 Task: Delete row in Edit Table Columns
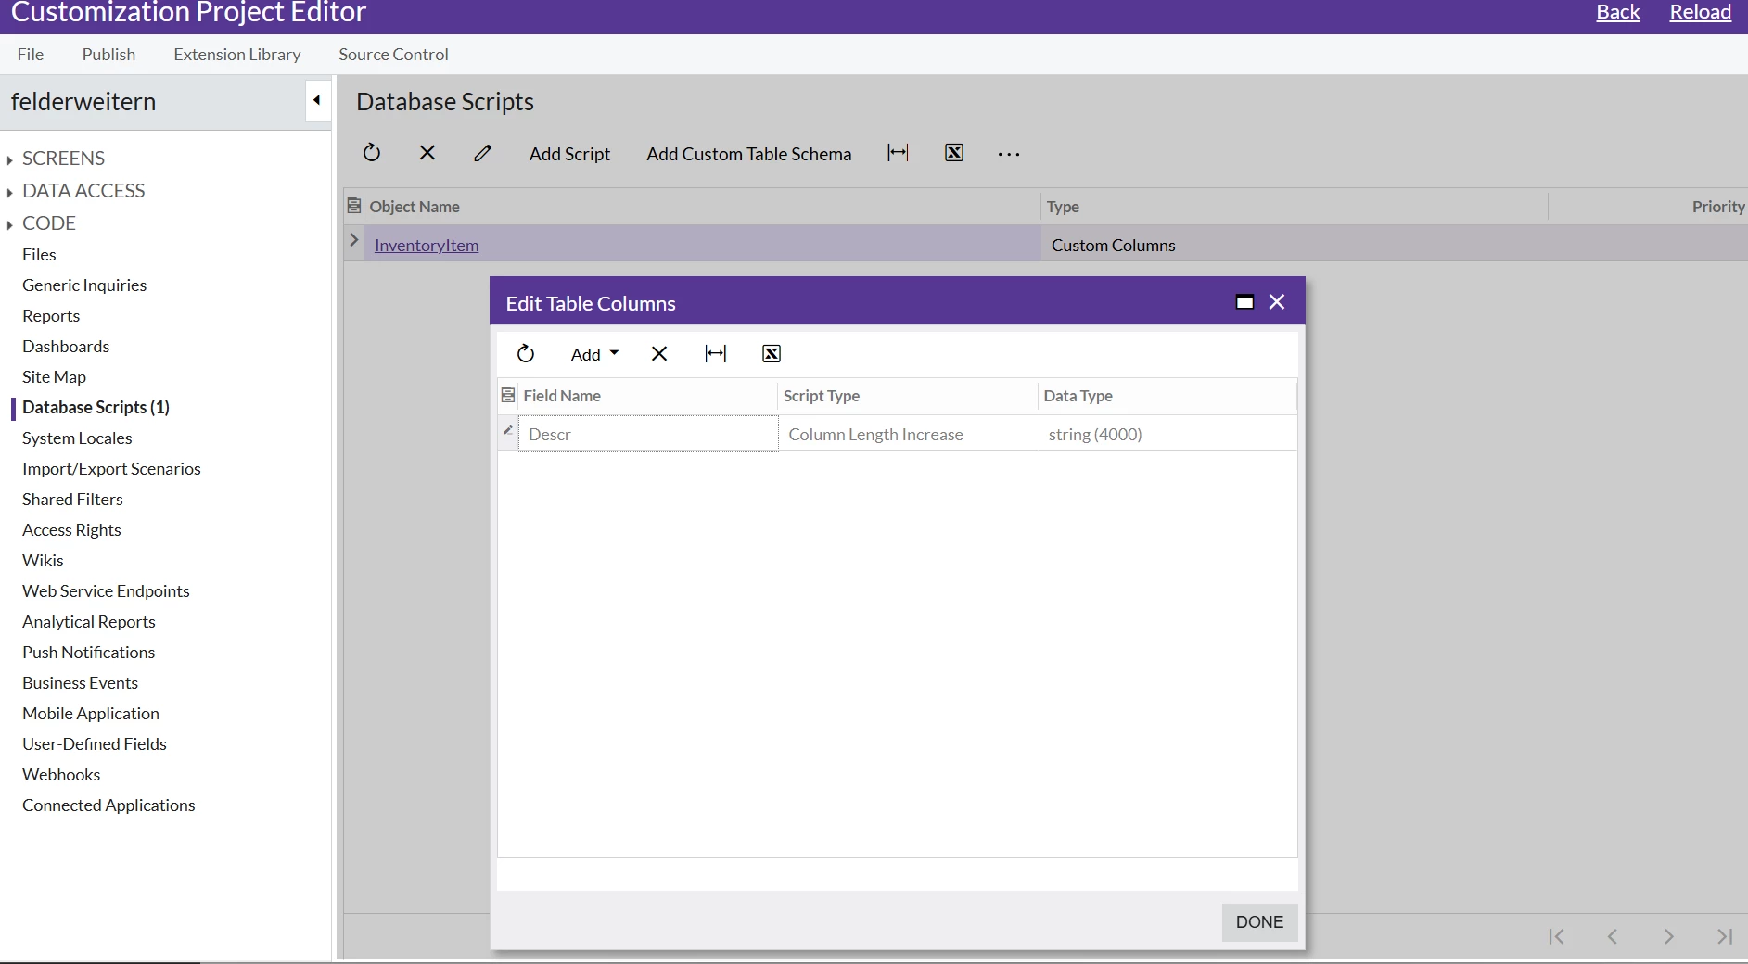659,353
